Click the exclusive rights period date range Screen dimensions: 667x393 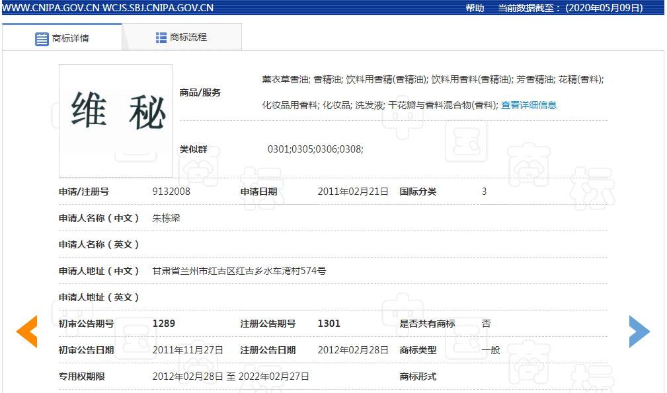coord(231,376)
